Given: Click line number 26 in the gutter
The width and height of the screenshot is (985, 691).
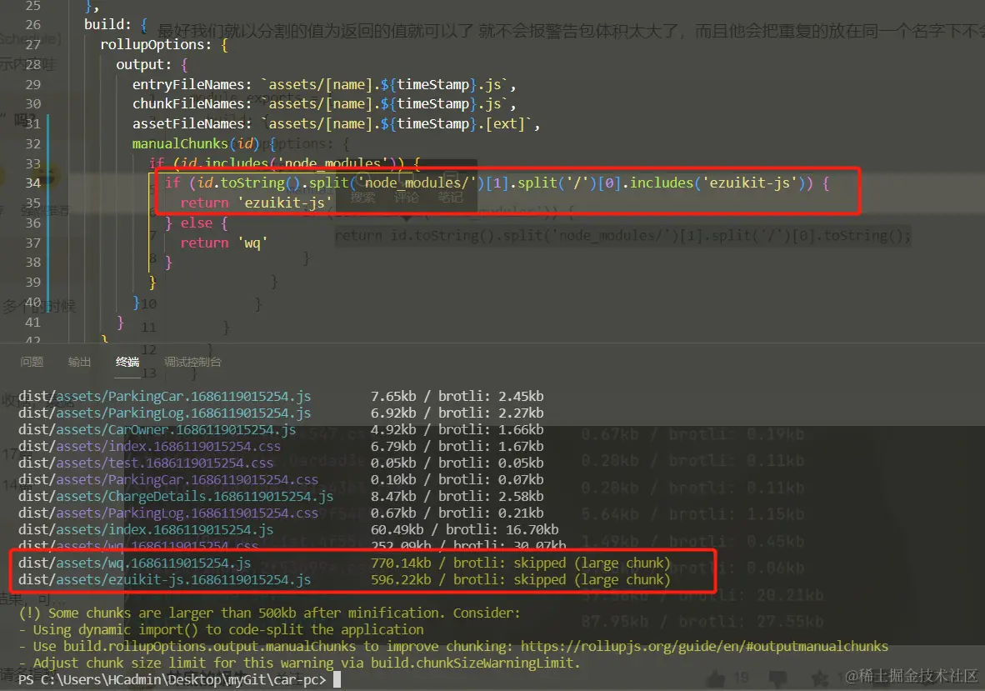Looking at the screenshot, I should (32, 25).
